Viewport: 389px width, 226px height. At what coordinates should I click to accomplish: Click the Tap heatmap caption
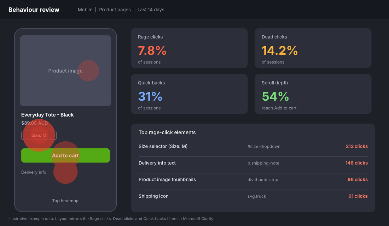[x=65, y=201]
